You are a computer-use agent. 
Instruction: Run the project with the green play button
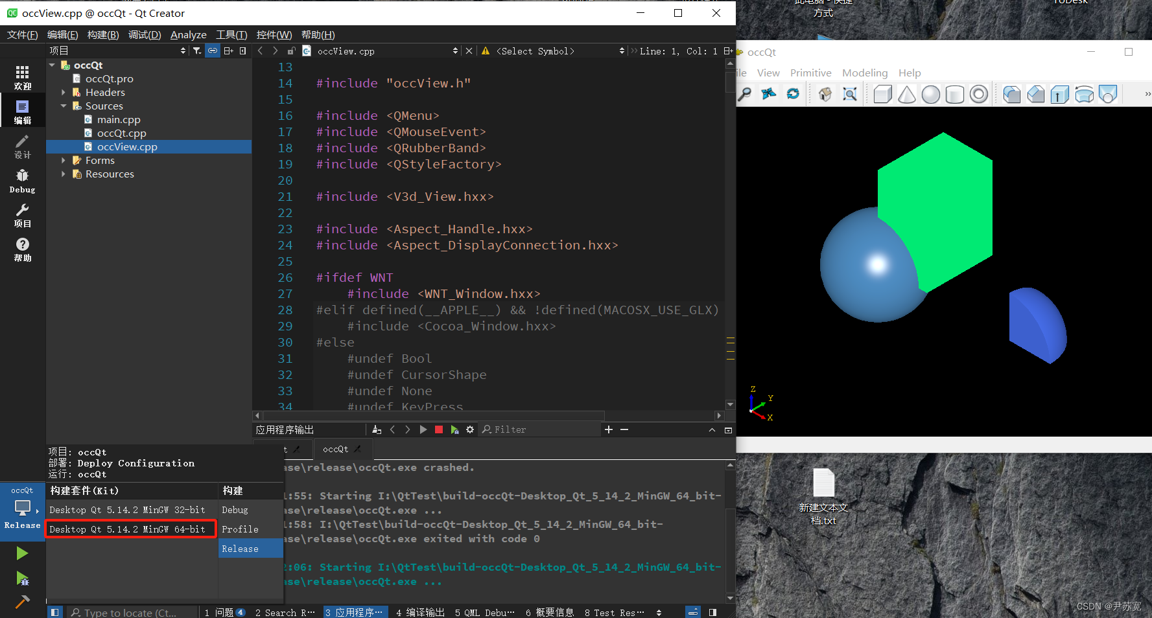point(22,553)
